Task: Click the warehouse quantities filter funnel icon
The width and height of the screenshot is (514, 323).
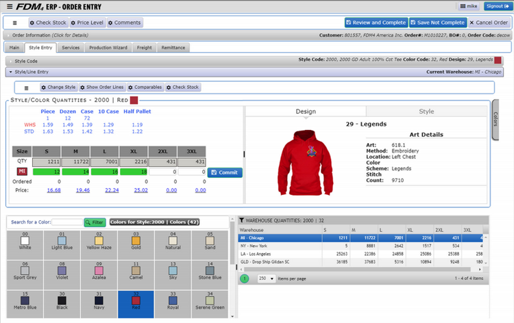Action: click(x=242, y=220)
